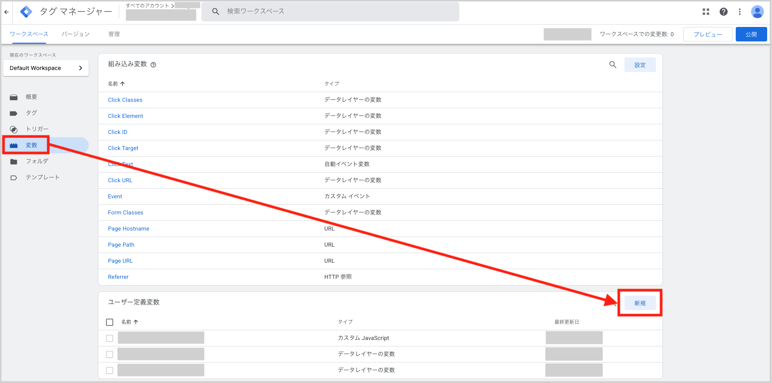
Task: Open the Tag Manager logo home
Action: pos(26,12)
